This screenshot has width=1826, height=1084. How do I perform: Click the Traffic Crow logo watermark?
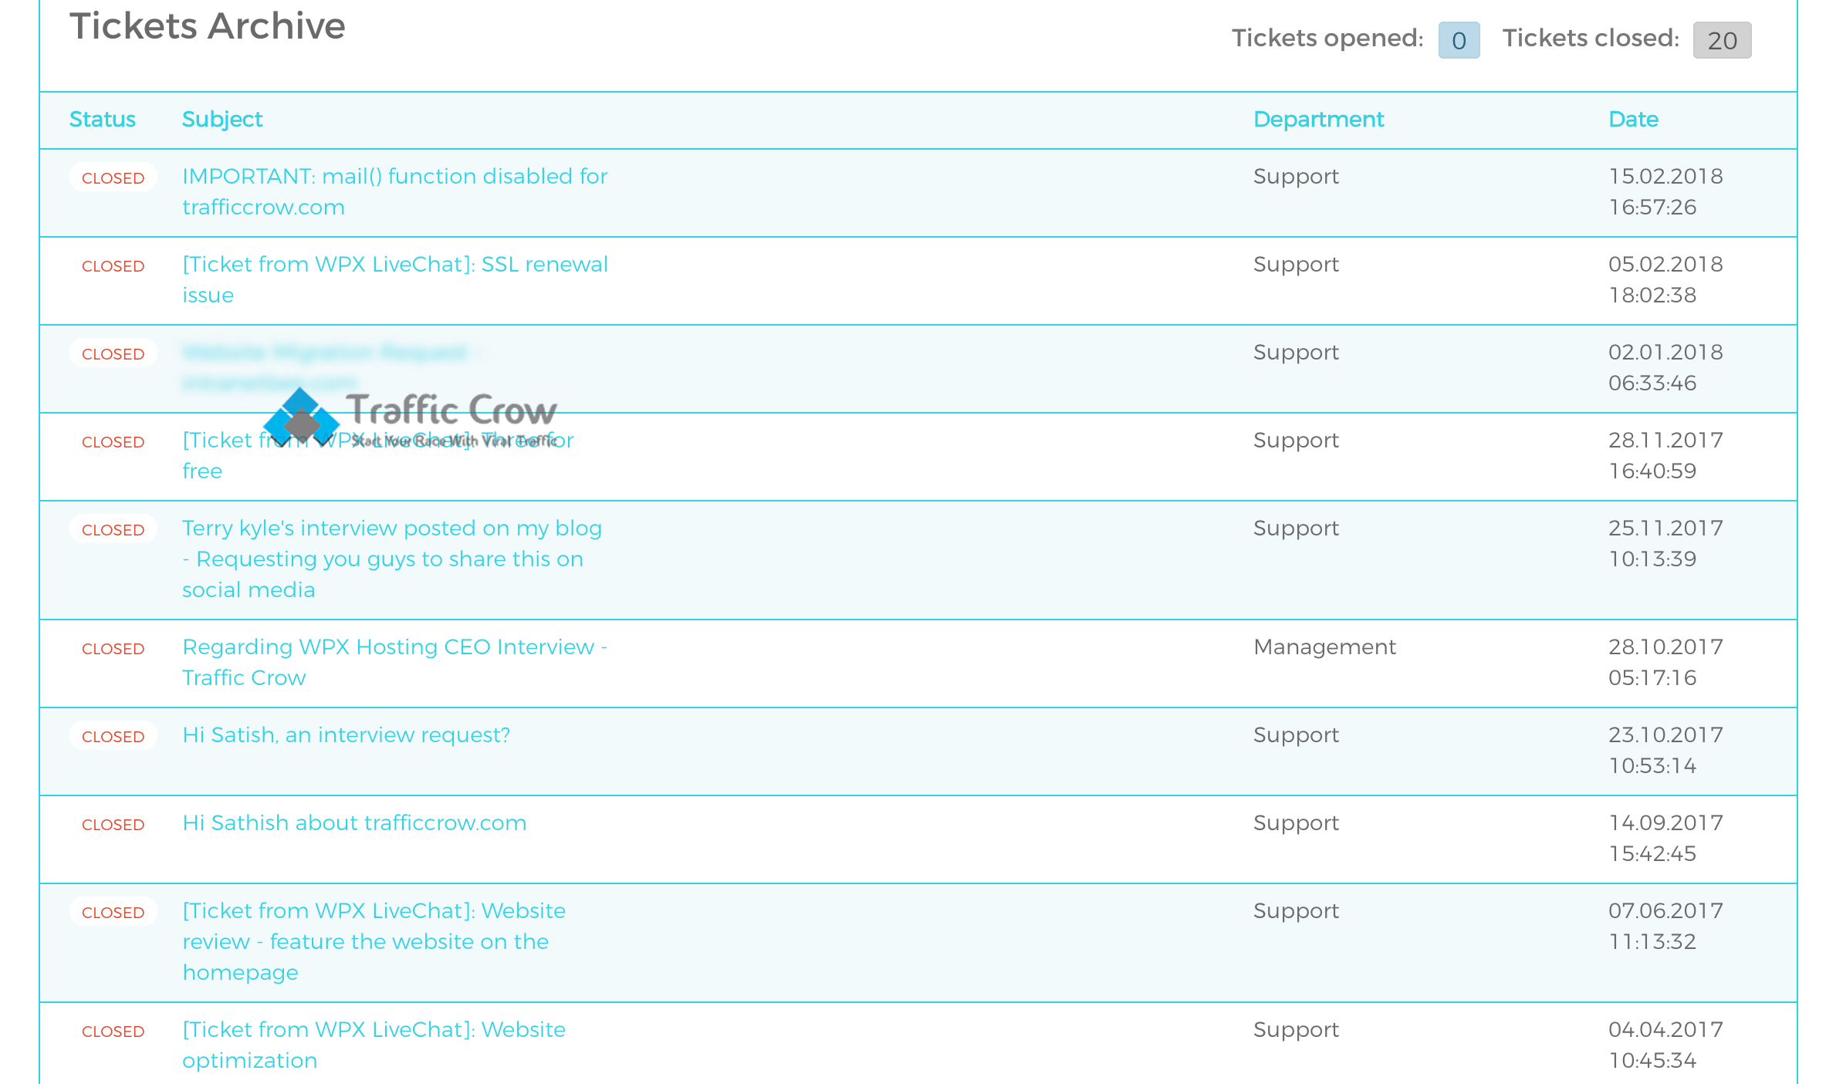[410, 417]
